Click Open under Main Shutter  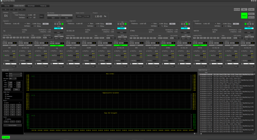click(x=53, y=18)
